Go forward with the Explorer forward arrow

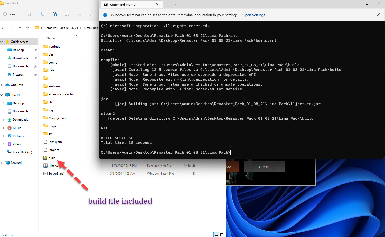click(x=12, y=28)
